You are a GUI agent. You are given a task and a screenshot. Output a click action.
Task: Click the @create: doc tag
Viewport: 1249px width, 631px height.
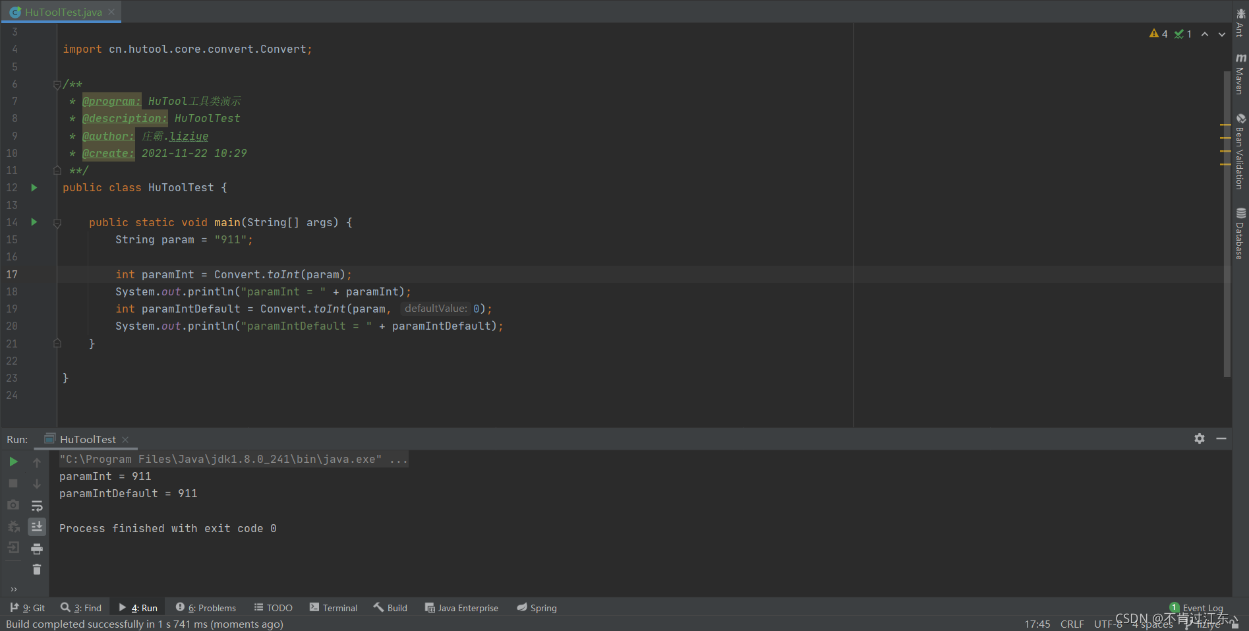tap(108, 153)
